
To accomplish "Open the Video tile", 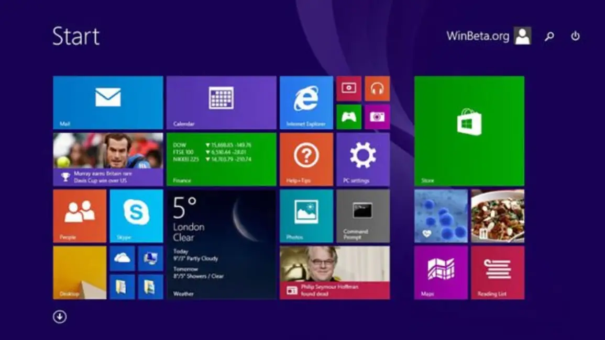I will (x=349, y=89).
